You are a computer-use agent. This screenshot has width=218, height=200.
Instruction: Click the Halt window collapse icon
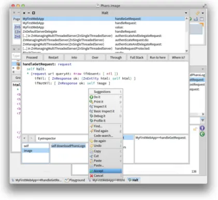[29, 13]
